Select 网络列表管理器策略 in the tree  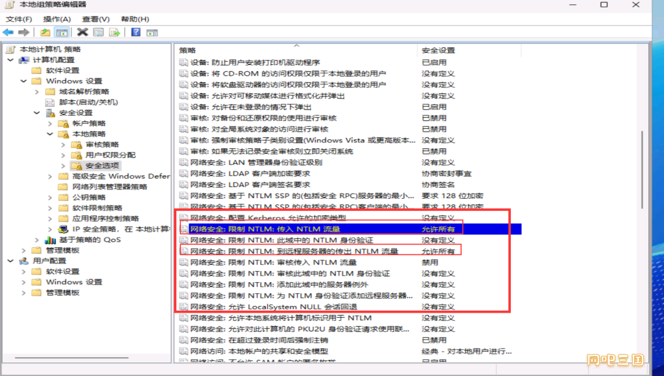click(110, 187)
